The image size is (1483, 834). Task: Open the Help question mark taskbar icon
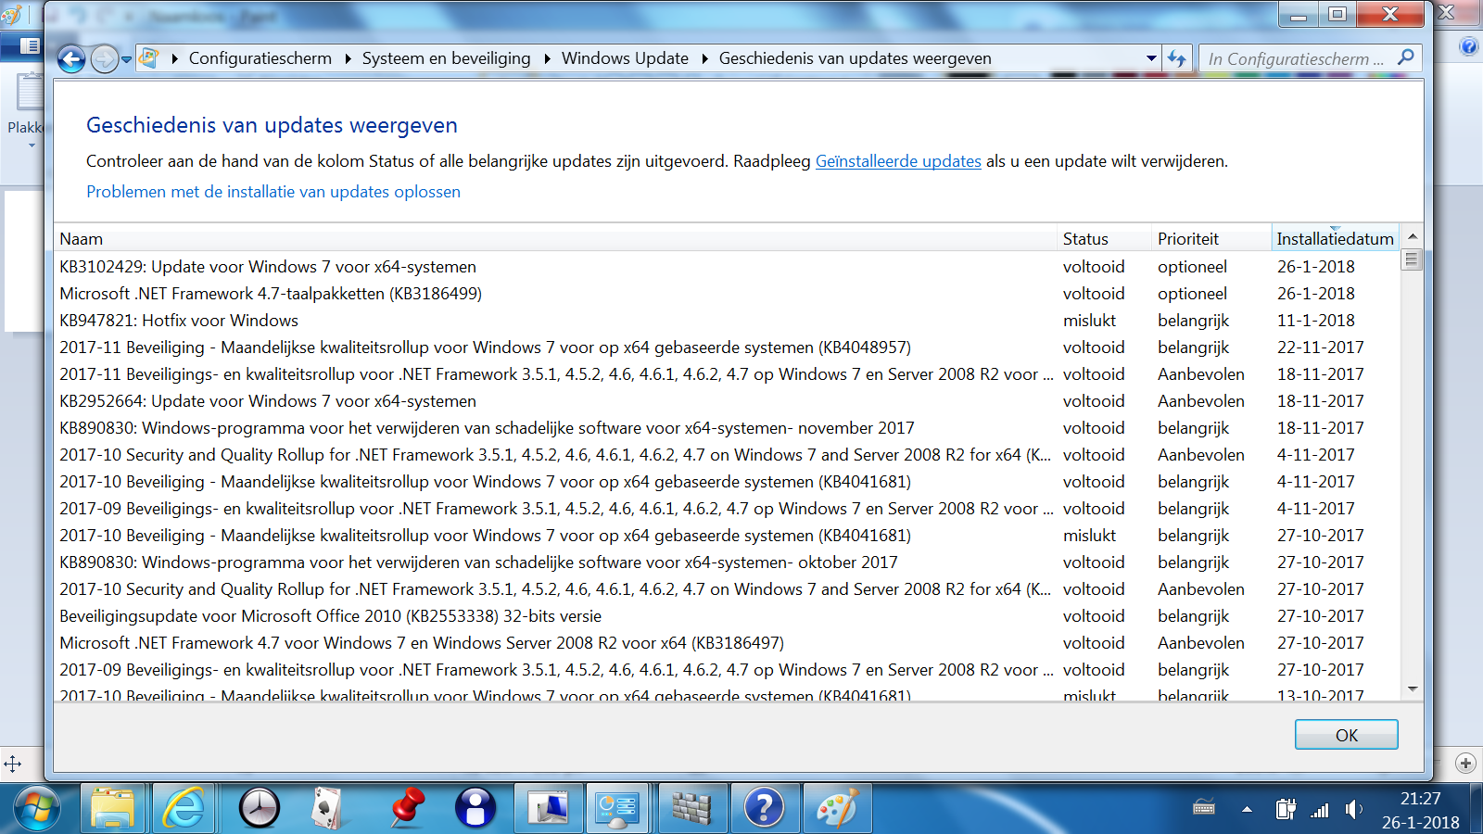(764, 809)
